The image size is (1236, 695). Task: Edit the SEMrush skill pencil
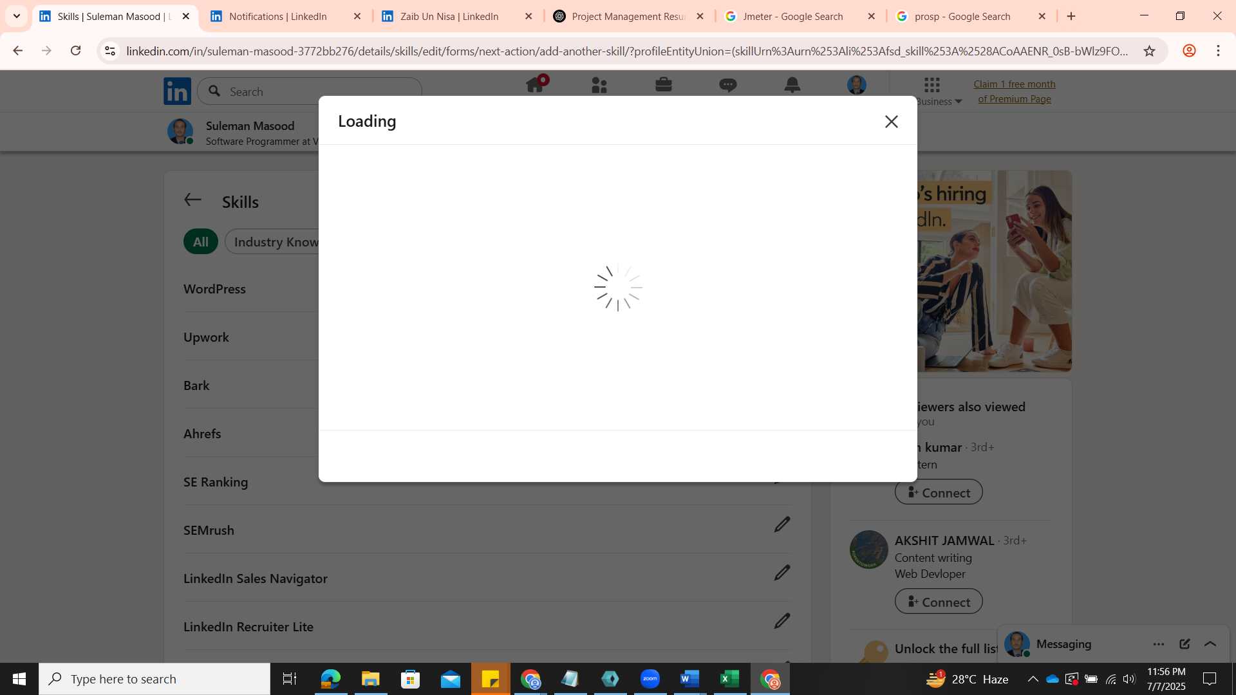[782, 524]
